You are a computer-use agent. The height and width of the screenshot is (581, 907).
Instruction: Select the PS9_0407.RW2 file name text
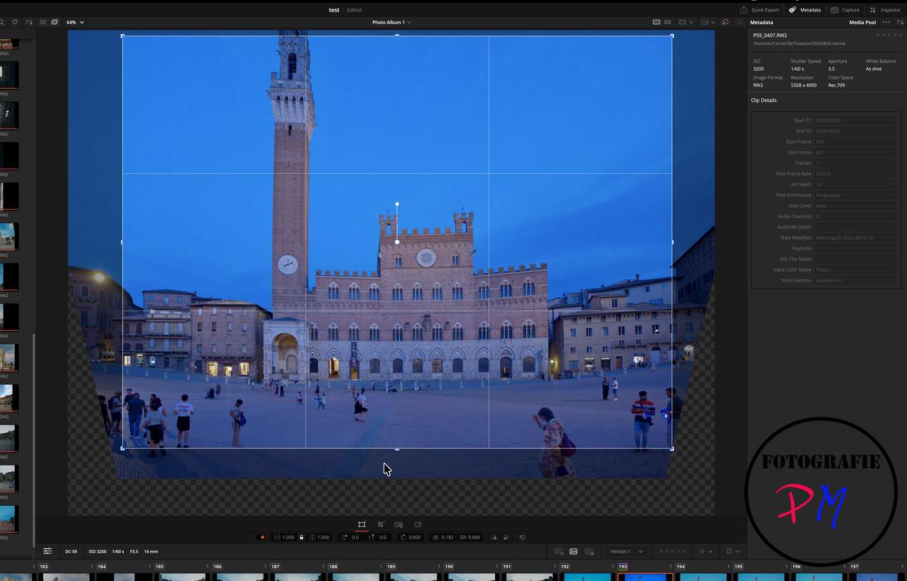pyautogui.click(x=770, y=35)
